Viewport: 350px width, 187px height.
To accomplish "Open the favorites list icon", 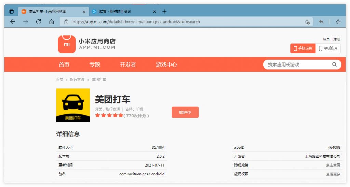I will [x=338, y=21].
